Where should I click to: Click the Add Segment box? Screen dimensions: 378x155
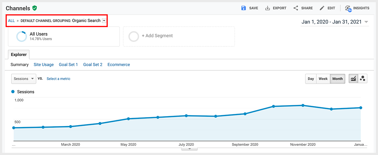(x=179, y=36)
